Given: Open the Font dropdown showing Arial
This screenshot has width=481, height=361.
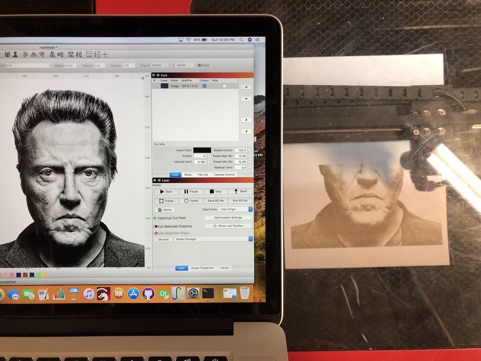Looking at the screenshot, I should [x=29, y=65].
